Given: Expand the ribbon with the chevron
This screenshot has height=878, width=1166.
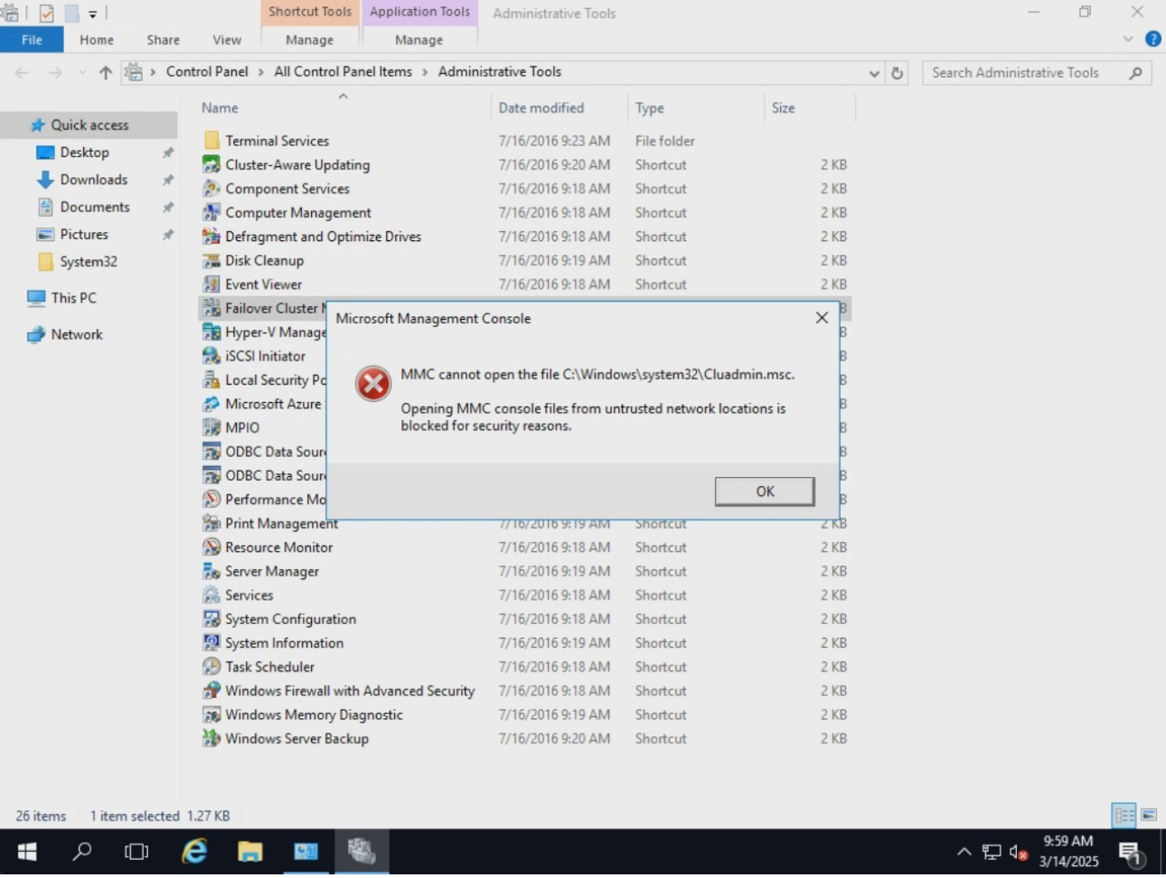Looking at the screenshot, I should pyautogui.click(x=1128, y=39).
